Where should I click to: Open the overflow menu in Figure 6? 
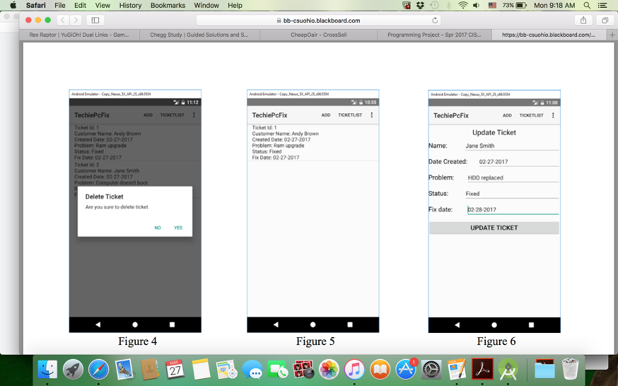[553, 115]
